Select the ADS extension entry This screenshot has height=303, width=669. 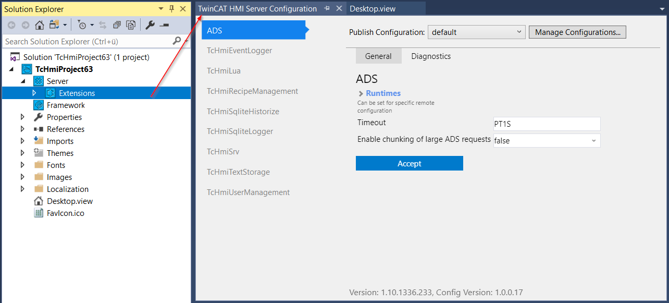[x=253, y=30]
